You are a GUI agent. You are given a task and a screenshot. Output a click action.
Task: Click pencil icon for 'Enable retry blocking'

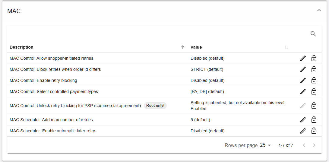pos(303,80)
